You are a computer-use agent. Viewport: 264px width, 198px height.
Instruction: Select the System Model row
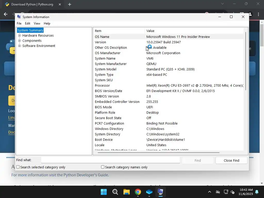(x=168, y=69)
